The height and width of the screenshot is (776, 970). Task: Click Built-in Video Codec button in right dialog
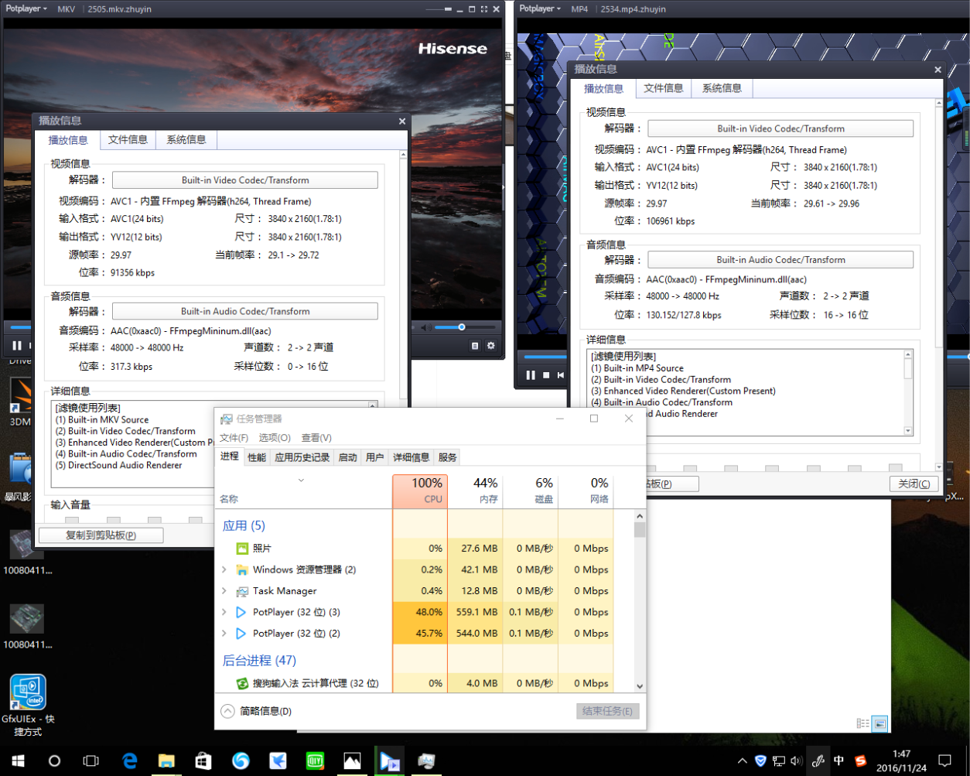780,128
